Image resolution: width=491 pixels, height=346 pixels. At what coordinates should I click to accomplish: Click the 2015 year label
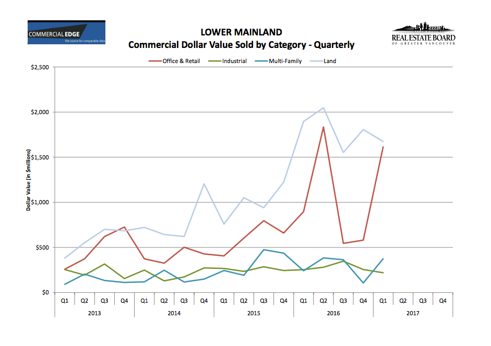tap(254, 313)
